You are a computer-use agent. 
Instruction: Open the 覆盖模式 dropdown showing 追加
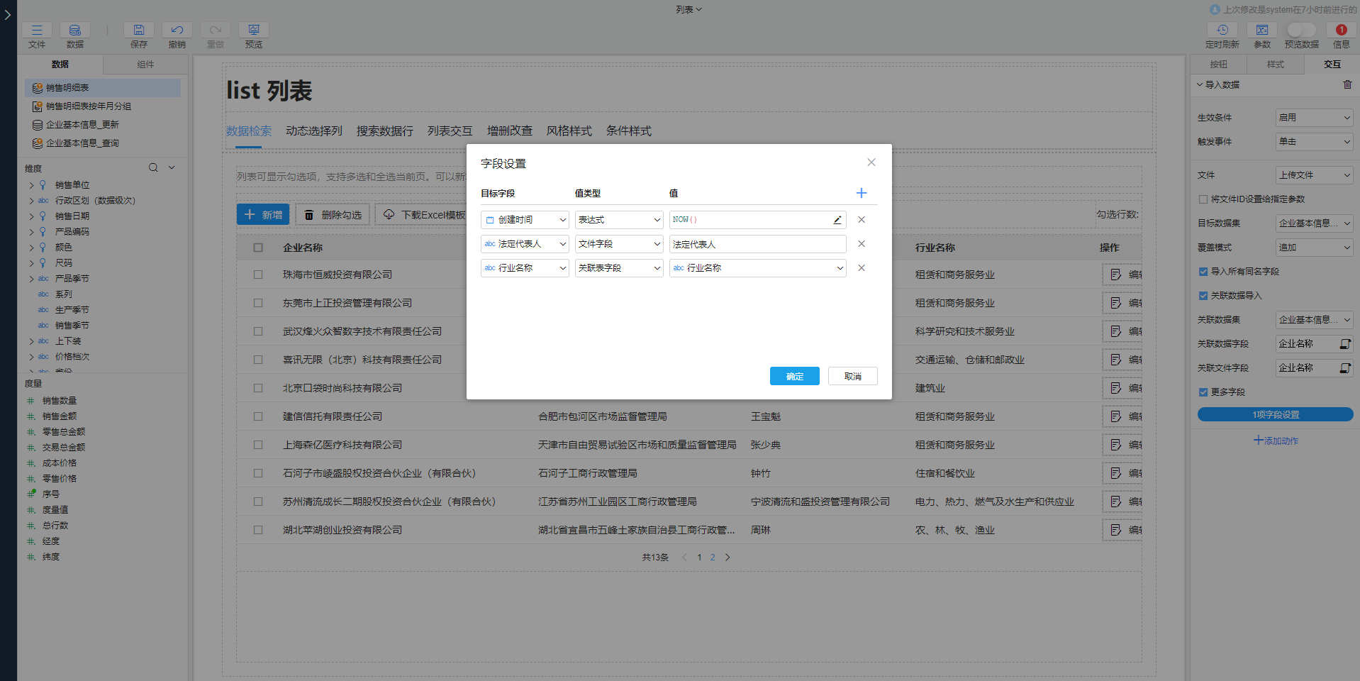click(1314, 247)
